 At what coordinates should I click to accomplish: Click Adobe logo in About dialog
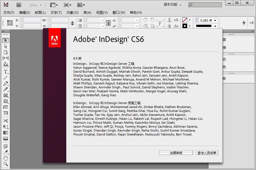[x=54, y=38]
